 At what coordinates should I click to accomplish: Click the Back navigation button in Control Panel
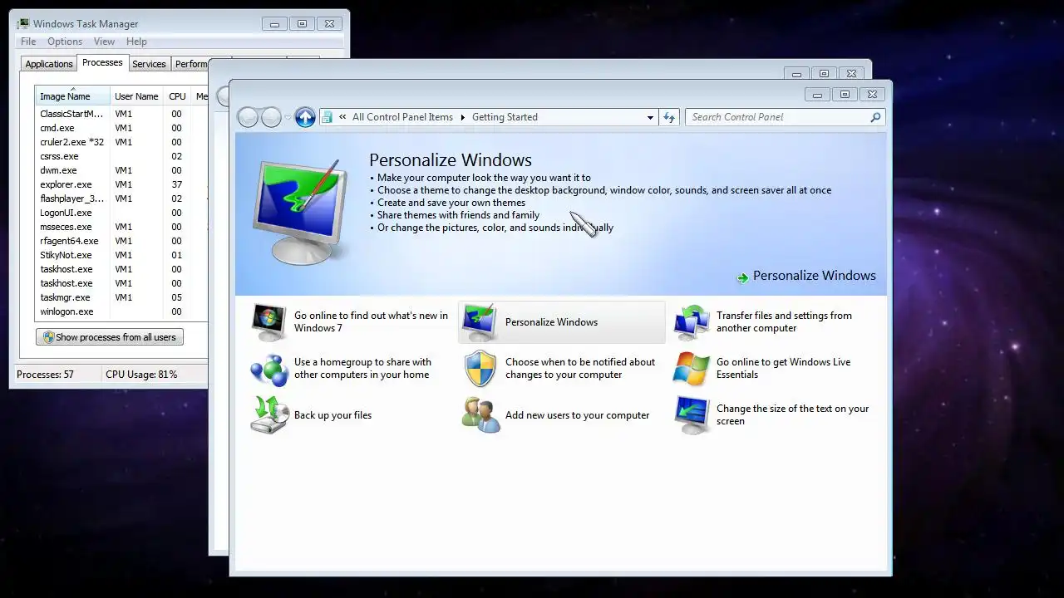pyautogui.click(x=248, y=117)
